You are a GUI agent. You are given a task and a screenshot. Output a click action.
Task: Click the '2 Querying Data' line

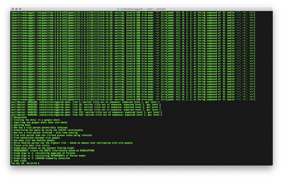coord(21,125)
